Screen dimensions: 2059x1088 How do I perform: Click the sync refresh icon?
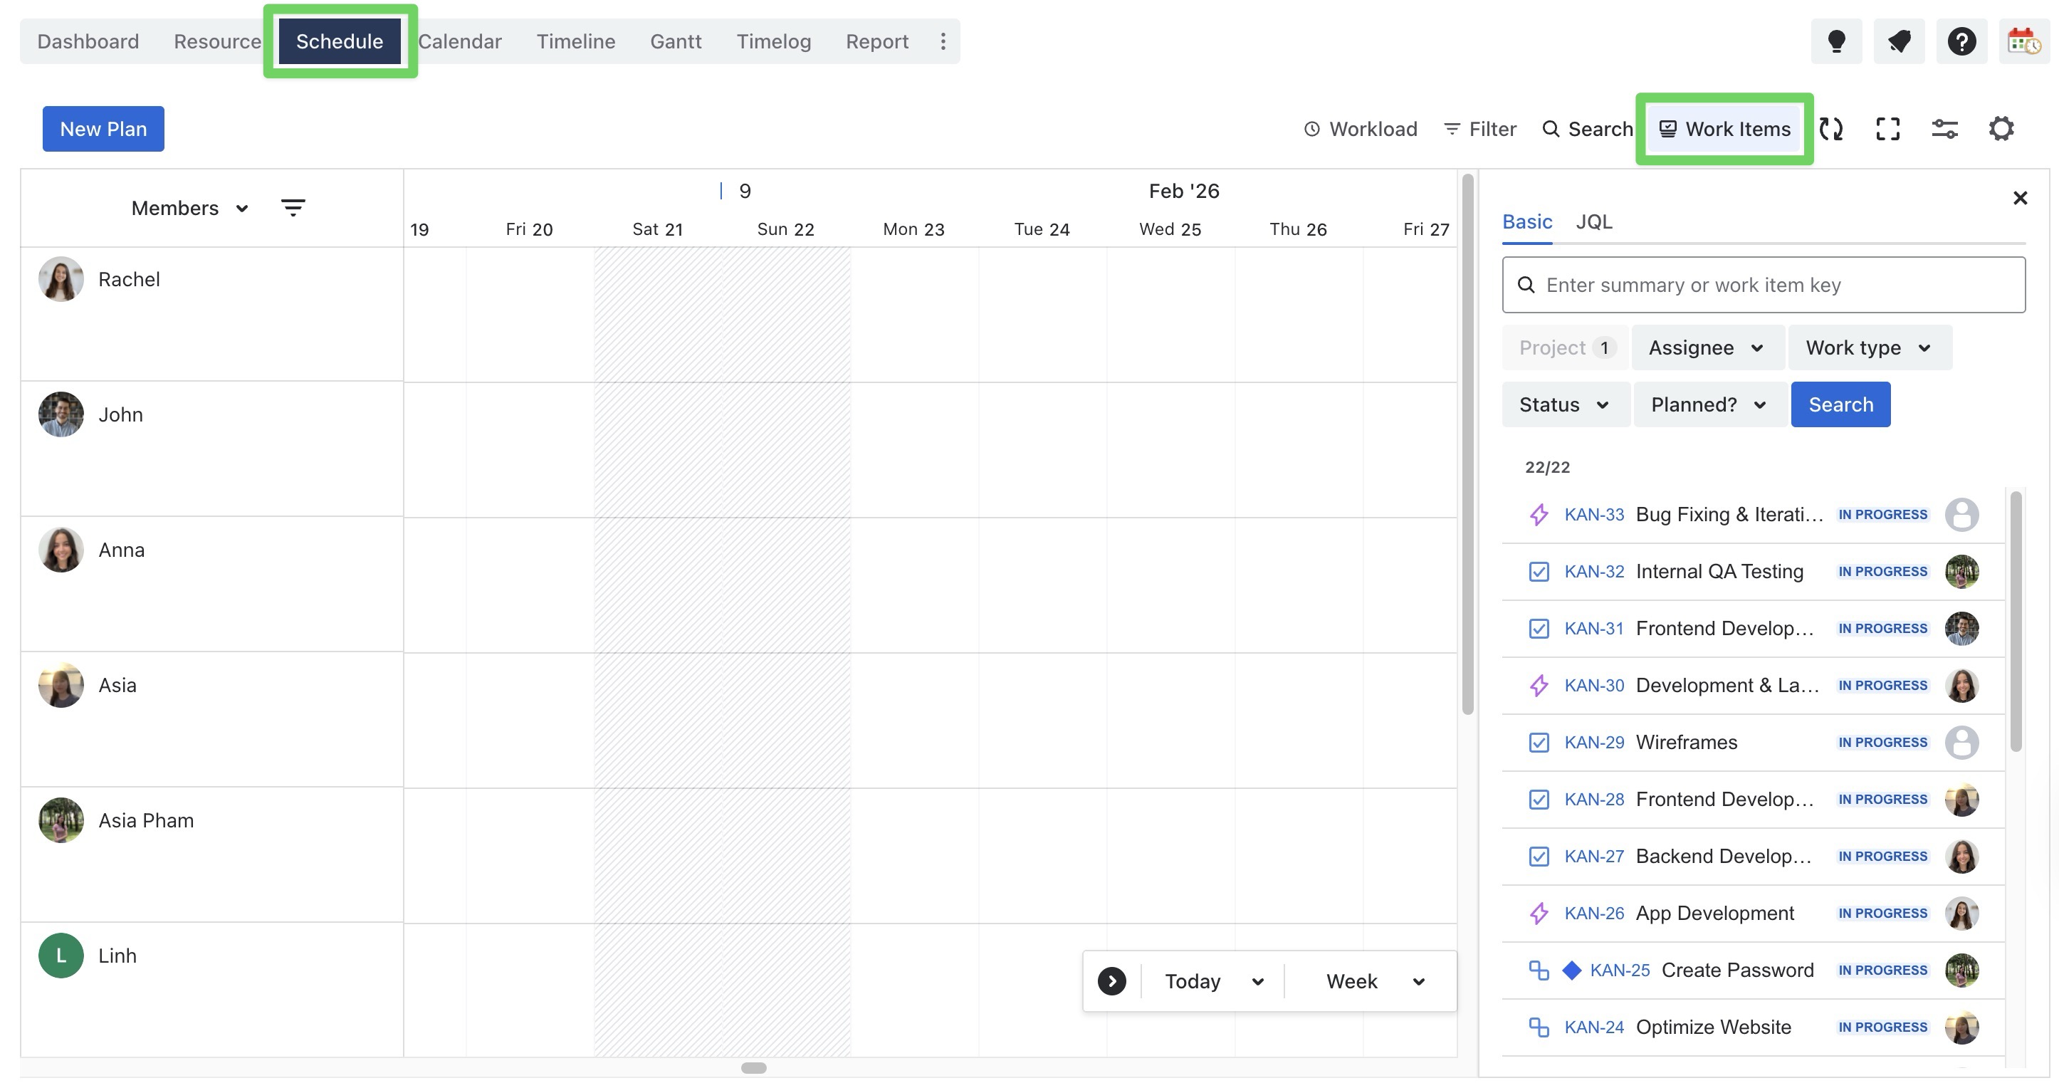pyautogui.click(x=1831, y=129)
